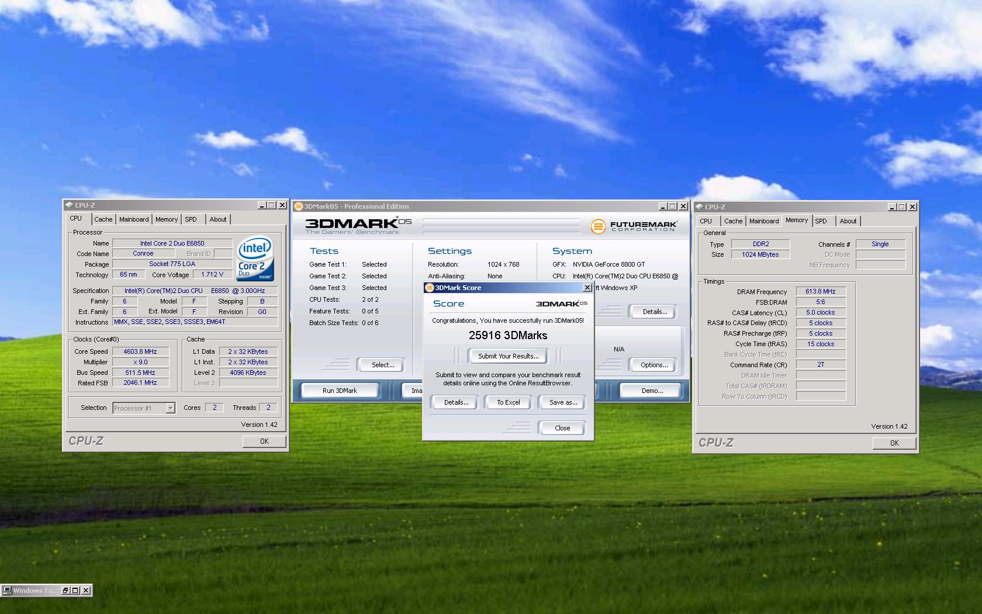Select the CPU tab in left CPU-Z
982x614 pixels.
76,218
